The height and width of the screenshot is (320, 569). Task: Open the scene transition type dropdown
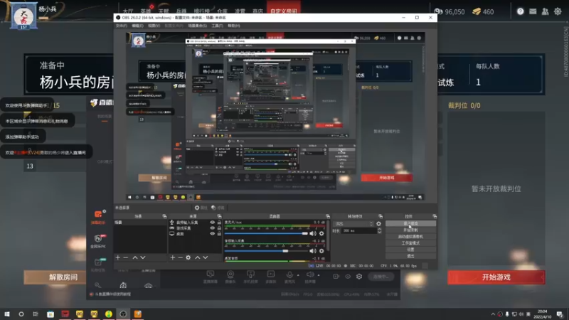353,224
